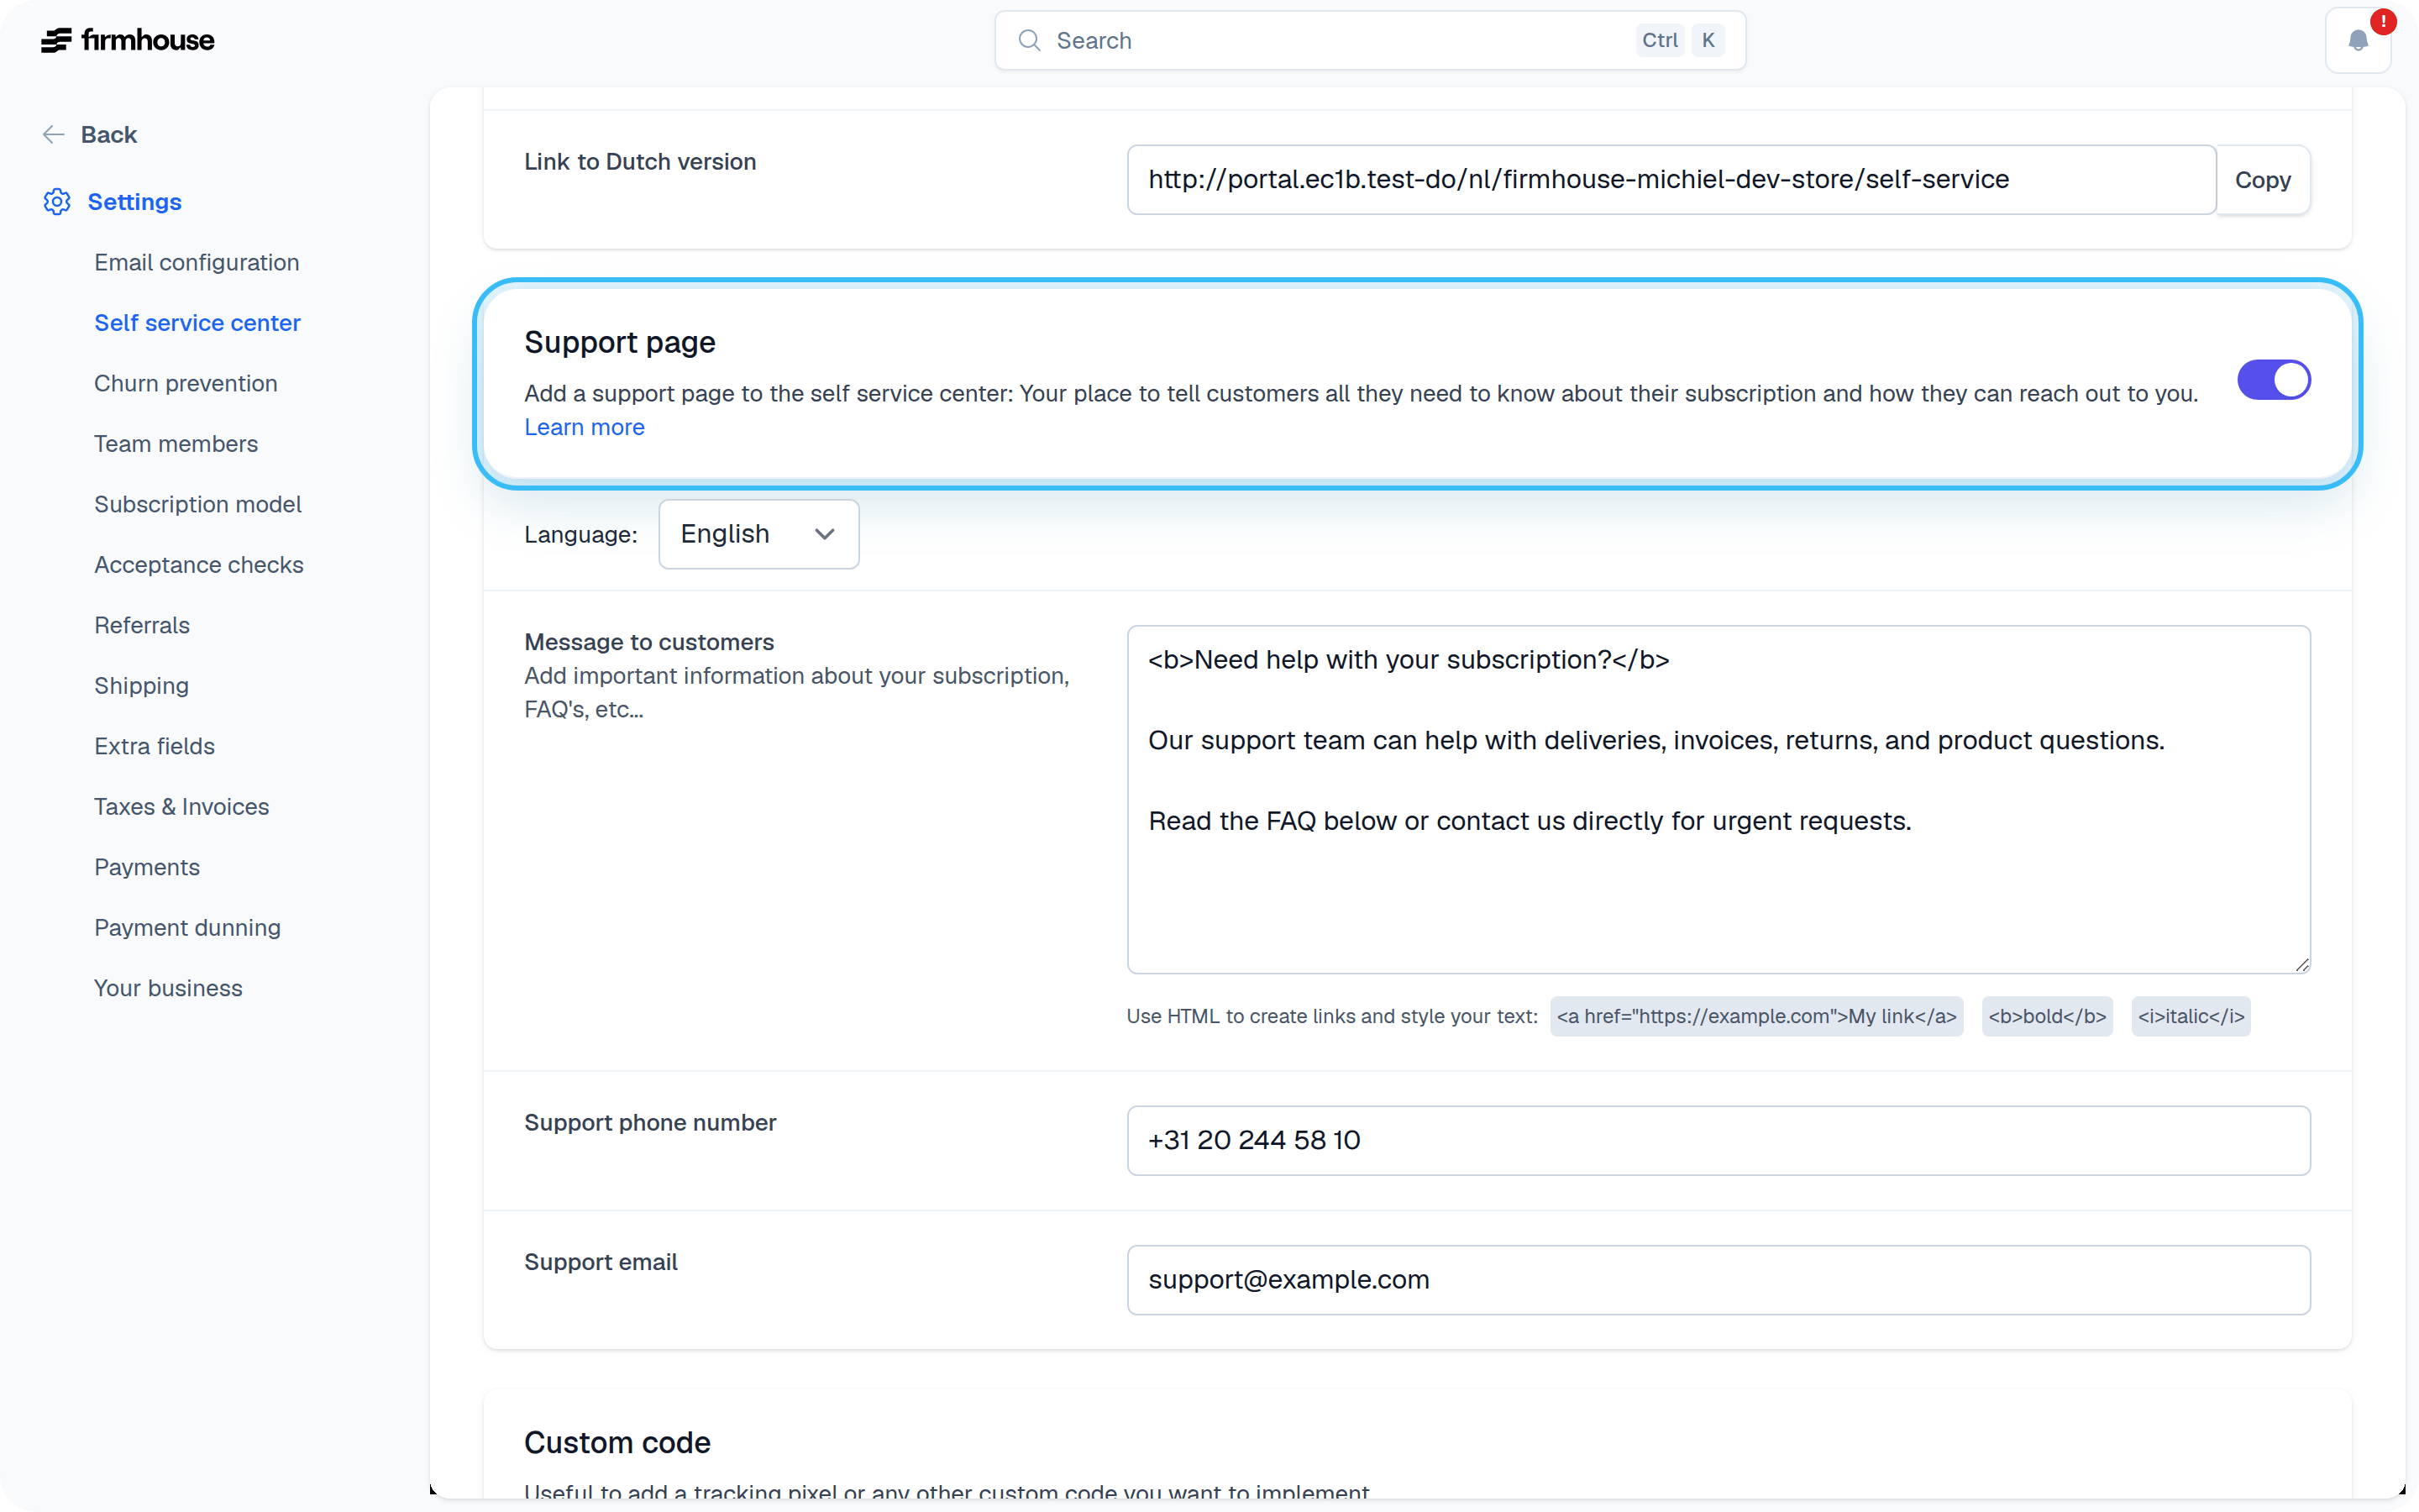Viewport: 2419px width, 1512px height.
Task: Click the textarea resize handle
Action: [2301, 964]
